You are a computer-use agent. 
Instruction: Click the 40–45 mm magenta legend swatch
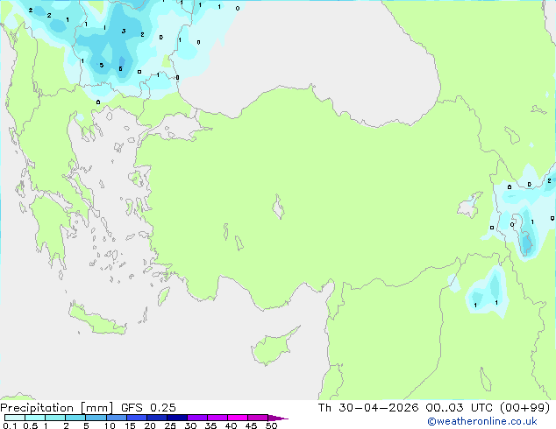pyautogui.click(x=238, y=418)
